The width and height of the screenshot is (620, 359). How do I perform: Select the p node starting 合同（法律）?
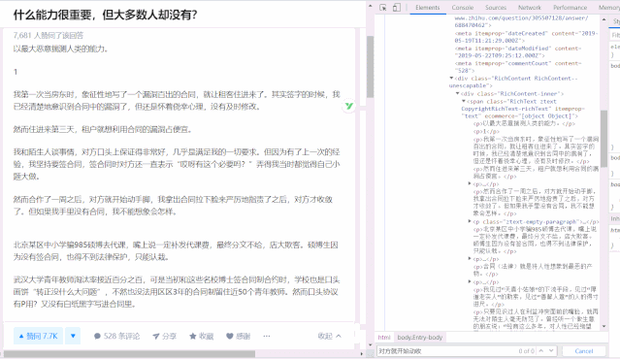click(x=533, y=270)
